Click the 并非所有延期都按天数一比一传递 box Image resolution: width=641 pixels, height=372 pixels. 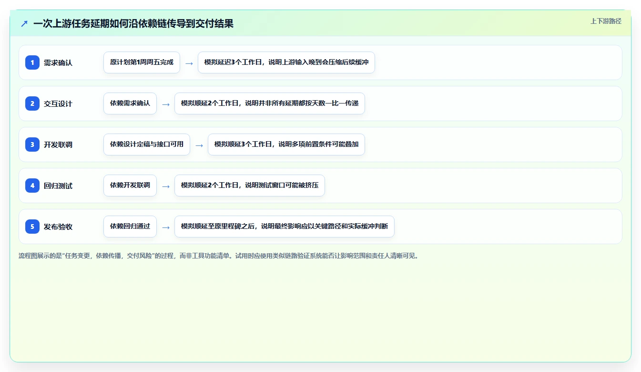click(270, 103)
